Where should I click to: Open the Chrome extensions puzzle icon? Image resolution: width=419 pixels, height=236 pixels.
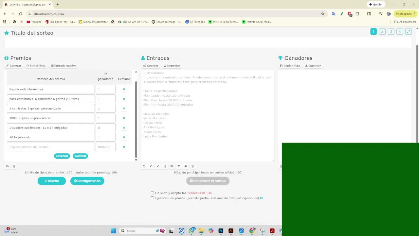[357, 14]
